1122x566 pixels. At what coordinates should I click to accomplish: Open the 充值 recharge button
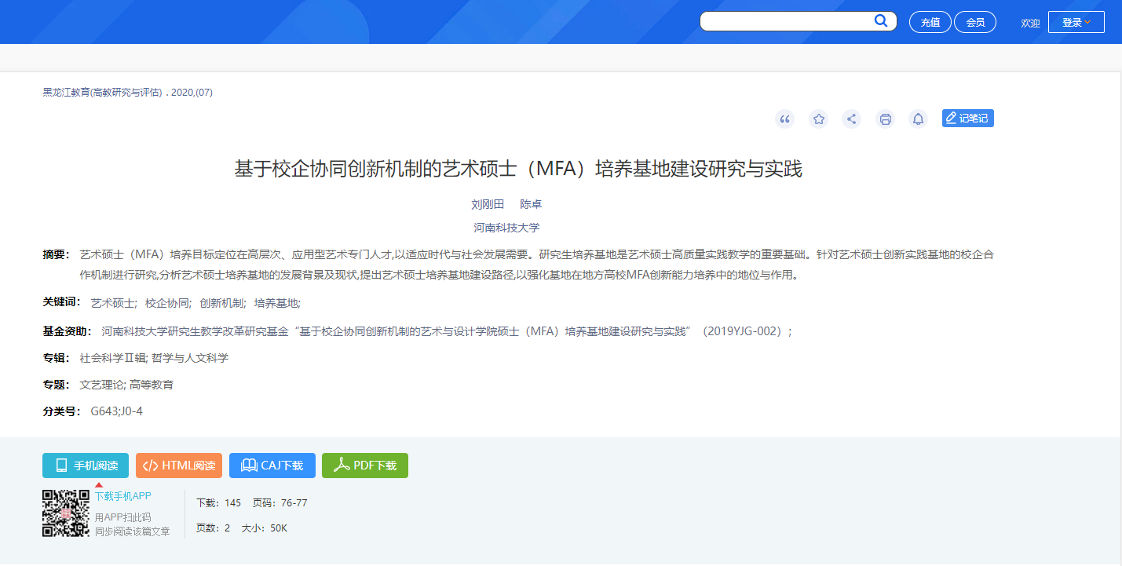click(930, 22)
